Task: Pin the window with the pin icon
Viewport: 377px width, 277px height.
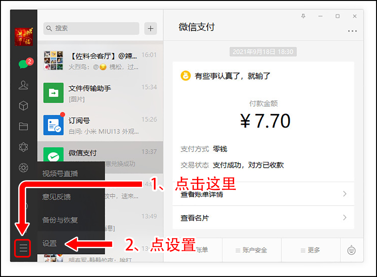Action: 303,16
